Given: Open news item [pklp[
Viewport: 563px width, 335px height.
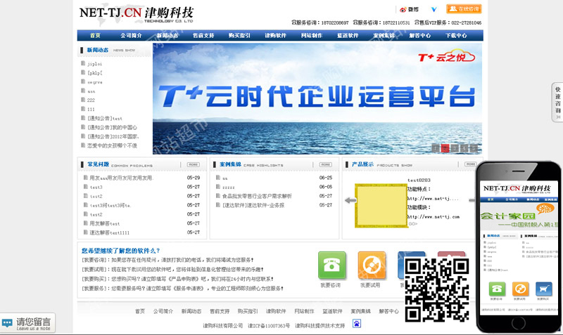Looking at the screenshot, I should (95, 73).
